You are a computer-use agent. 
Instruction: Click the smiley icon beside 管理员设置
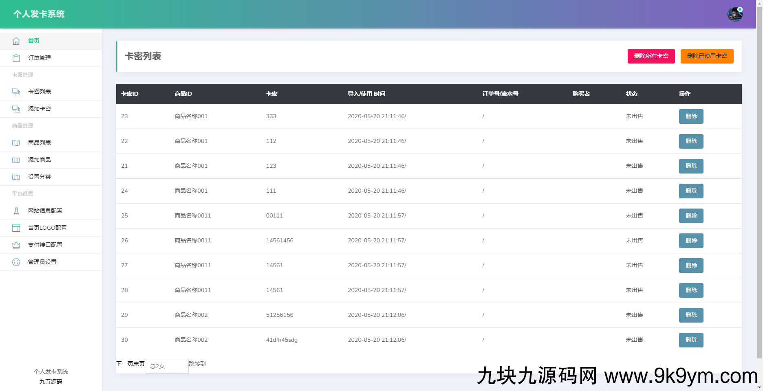(16, 262)
